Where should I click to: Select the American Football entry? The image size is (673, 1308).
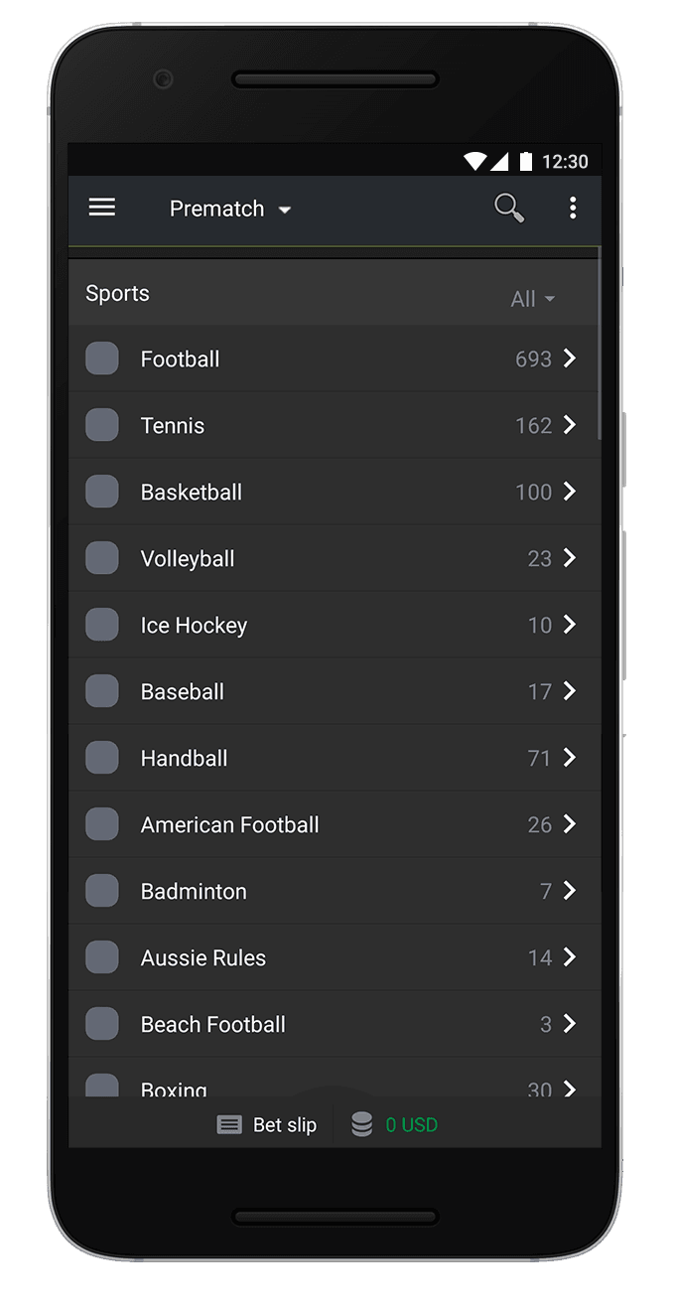pyautogui.click(x=230, y=824)
